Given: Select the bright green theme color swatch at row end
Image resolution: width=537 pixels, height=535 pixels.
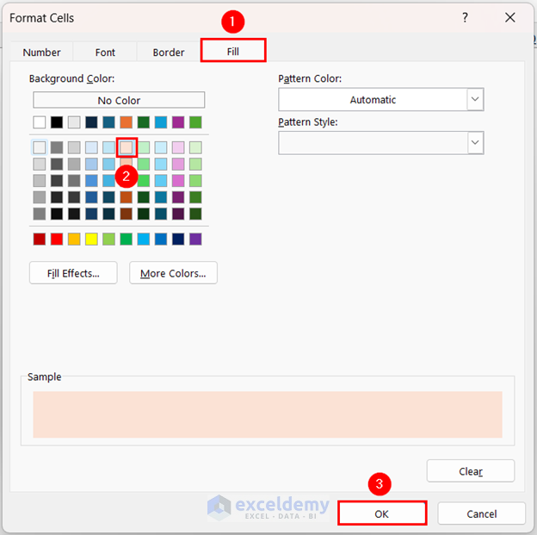Looking at the screenshot, I should point(195,122).
